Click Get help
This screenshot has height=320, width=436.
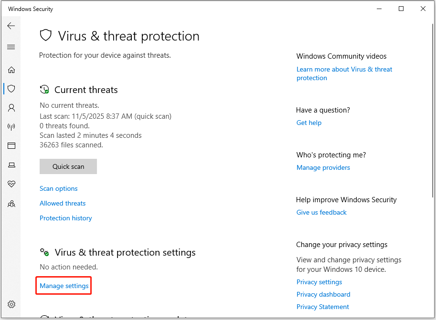(x=308, y=123)
